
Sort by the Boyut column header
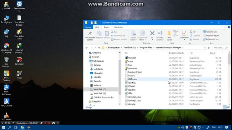click(x=212, y=53)
